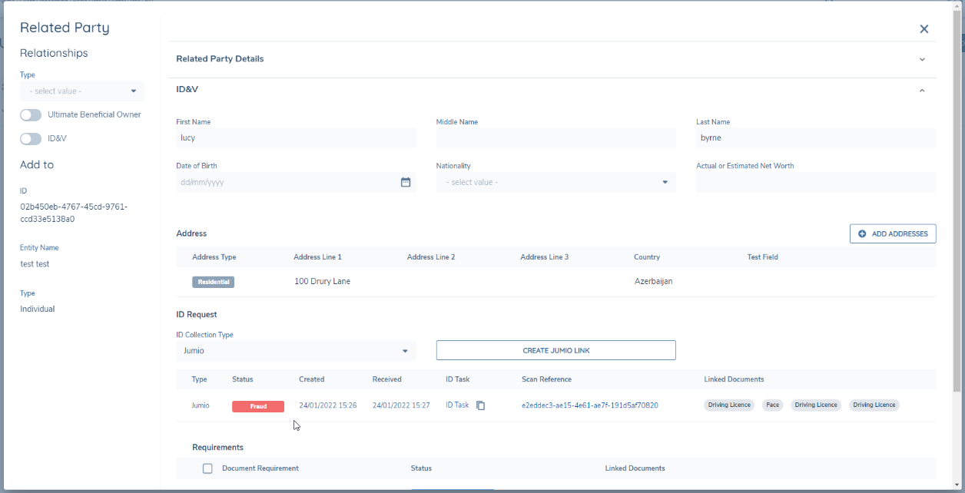The height and width of the screenshot is (493, 965).
Task: Enable the Ultimate Beneficial Owner toggle
Action: pyautogui.click(x=29, y=114)
